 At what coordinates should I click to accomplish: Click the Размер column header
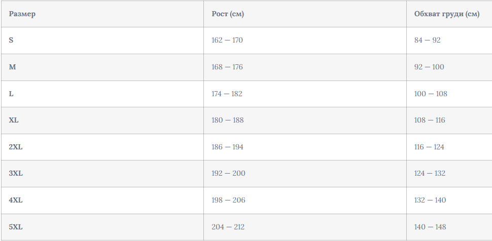(x=22, y=14)
